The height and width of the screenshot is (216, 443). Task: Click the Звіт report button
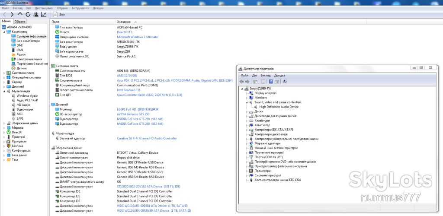pyautogui.click(x=59, y=14)
